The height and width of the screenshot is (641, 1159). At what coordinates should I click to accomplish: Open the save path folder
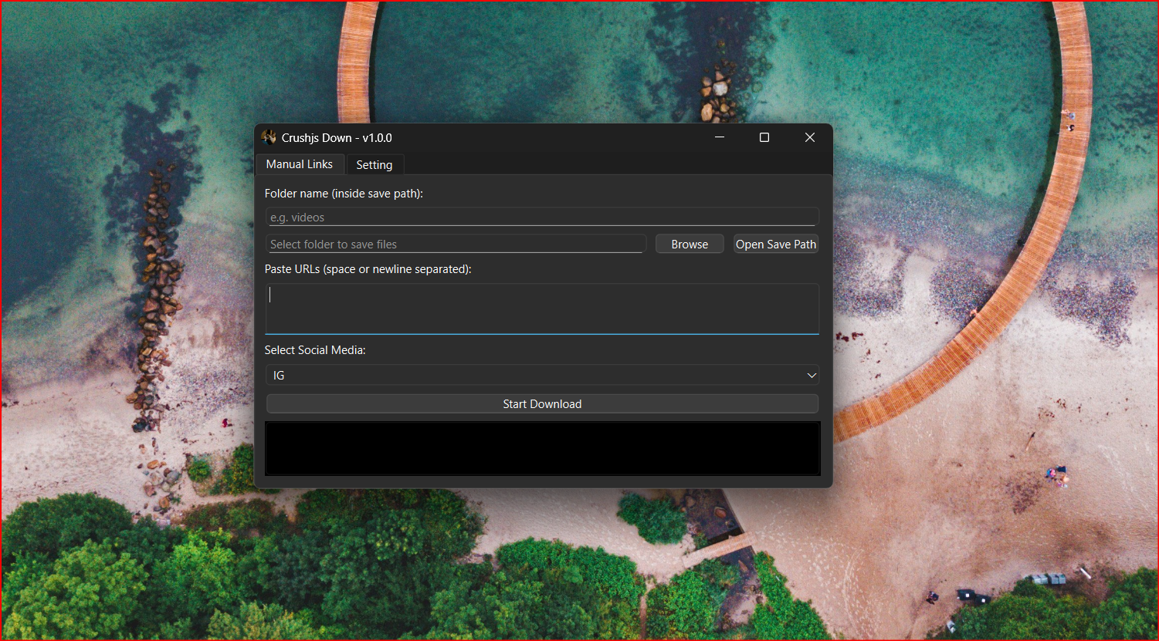pyautogui.click(x=775, y=244)
